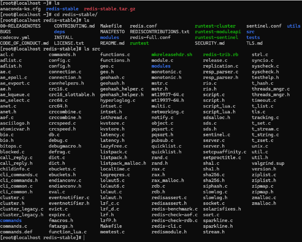Click 'valgrind.sup' file name

coord(268,163)
